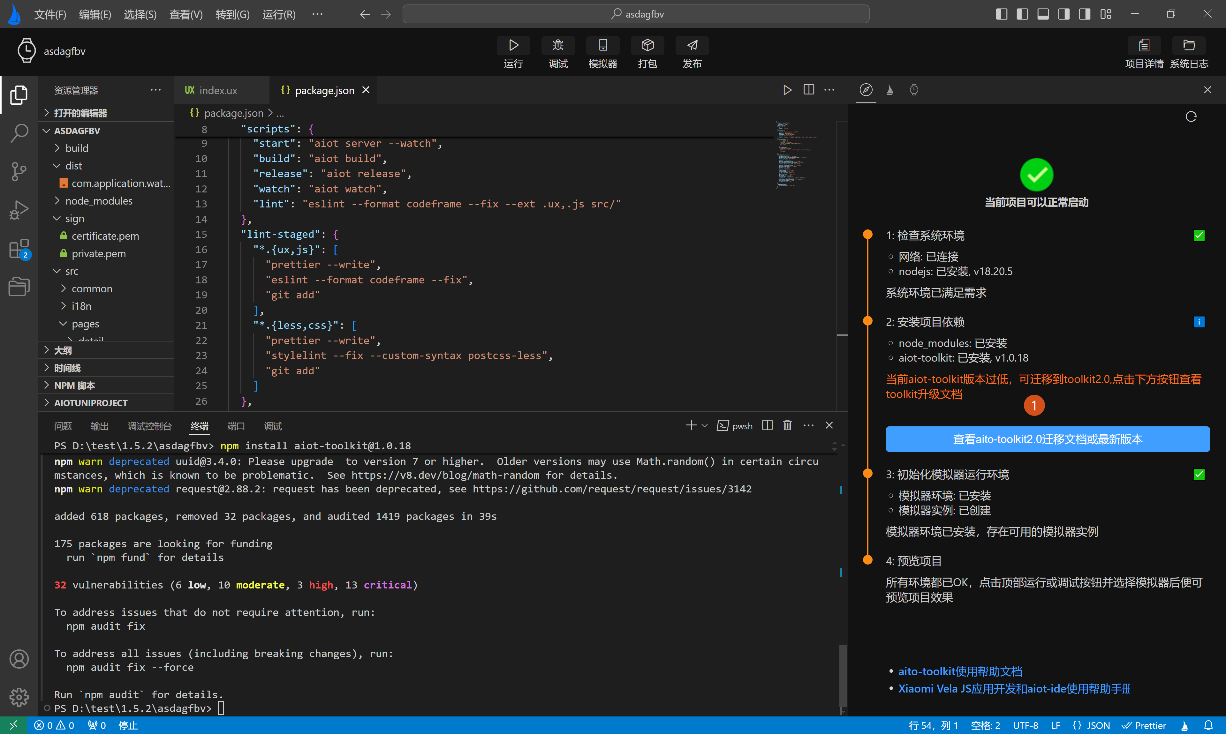Select the compass tab icon in right panel
The image size is (1226, 734).
pyautogui.click(x=866, y=90)
